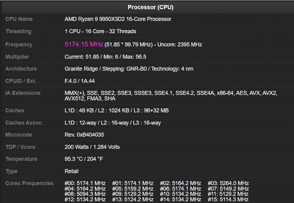Select the CPU Name label

click(19, 19)
